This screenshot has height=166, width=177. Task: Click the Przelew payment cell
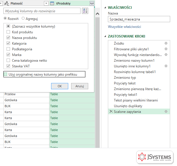click(x=26, y=94)
